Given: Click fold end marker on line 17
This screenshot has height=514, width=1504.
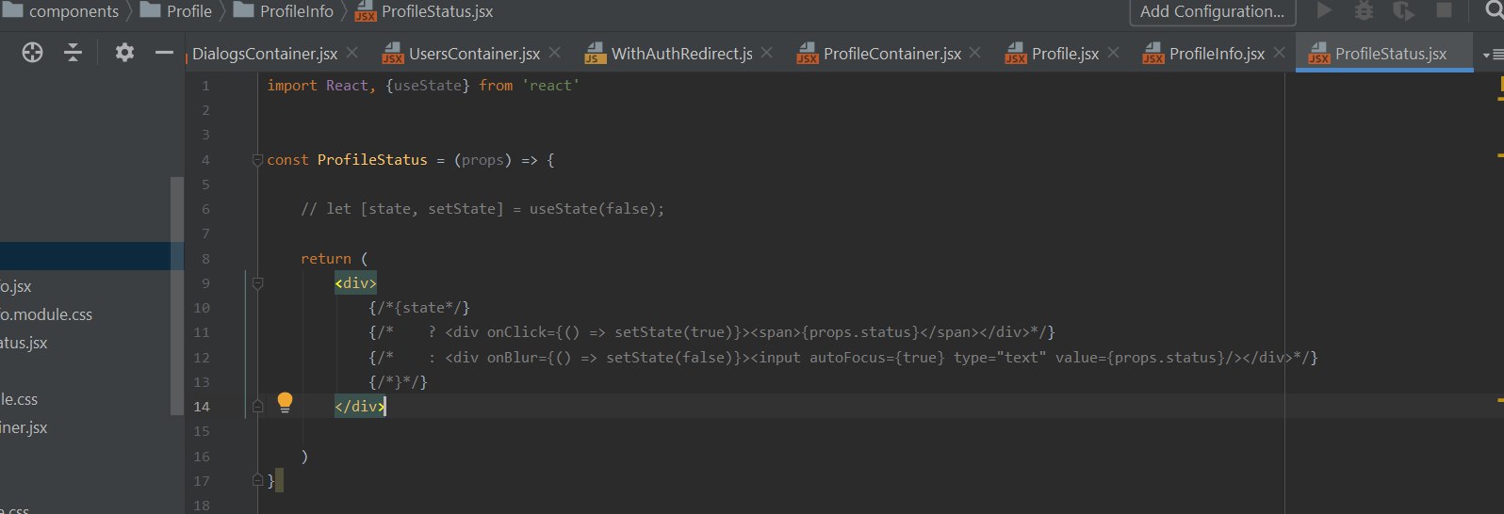Looking at the screenshot, I should [x=257, y=480].
